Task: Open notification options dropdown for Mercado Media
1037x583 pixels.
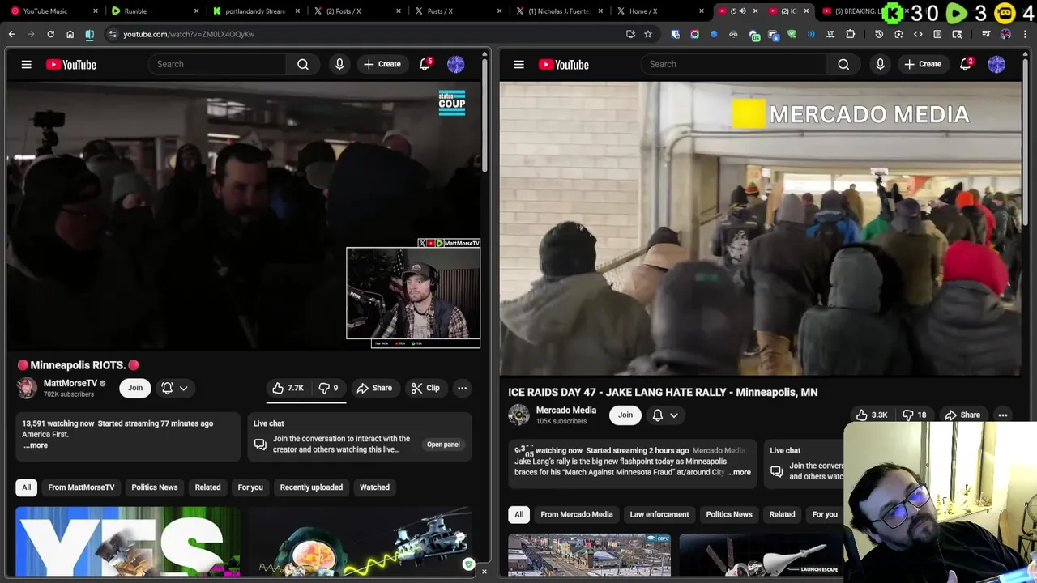Action: pos(665,415)
